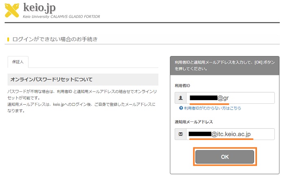Click the envelope mail icon

pos(180,134)
